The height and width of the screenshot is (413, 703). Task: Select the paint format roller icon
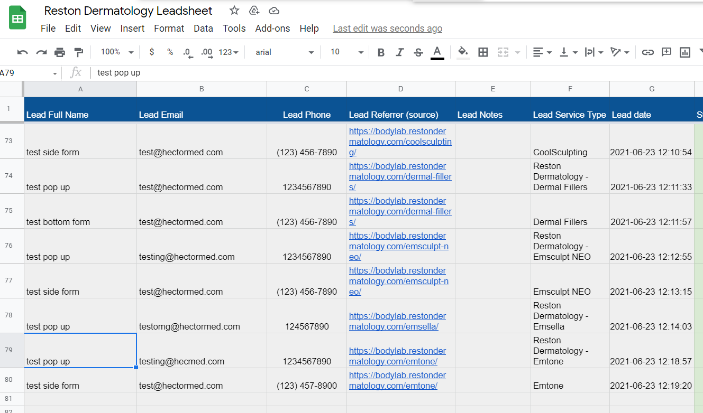[x=79, y=52]
